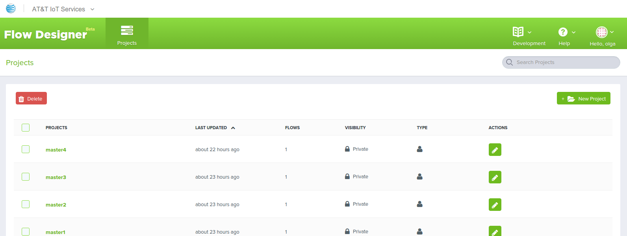Expand the Hello, olga user chevron
The height and width of the screenshot is (236, 627).
point(612,32)
